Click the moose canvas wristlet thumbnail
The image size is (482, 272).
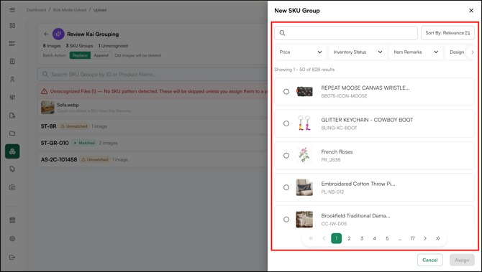tap(304, 91)
